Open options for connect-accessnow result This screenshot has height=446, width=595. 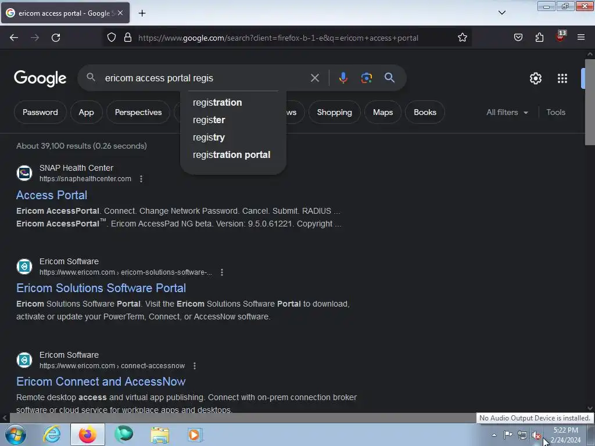pyautogui.click(x=195, y=366)
